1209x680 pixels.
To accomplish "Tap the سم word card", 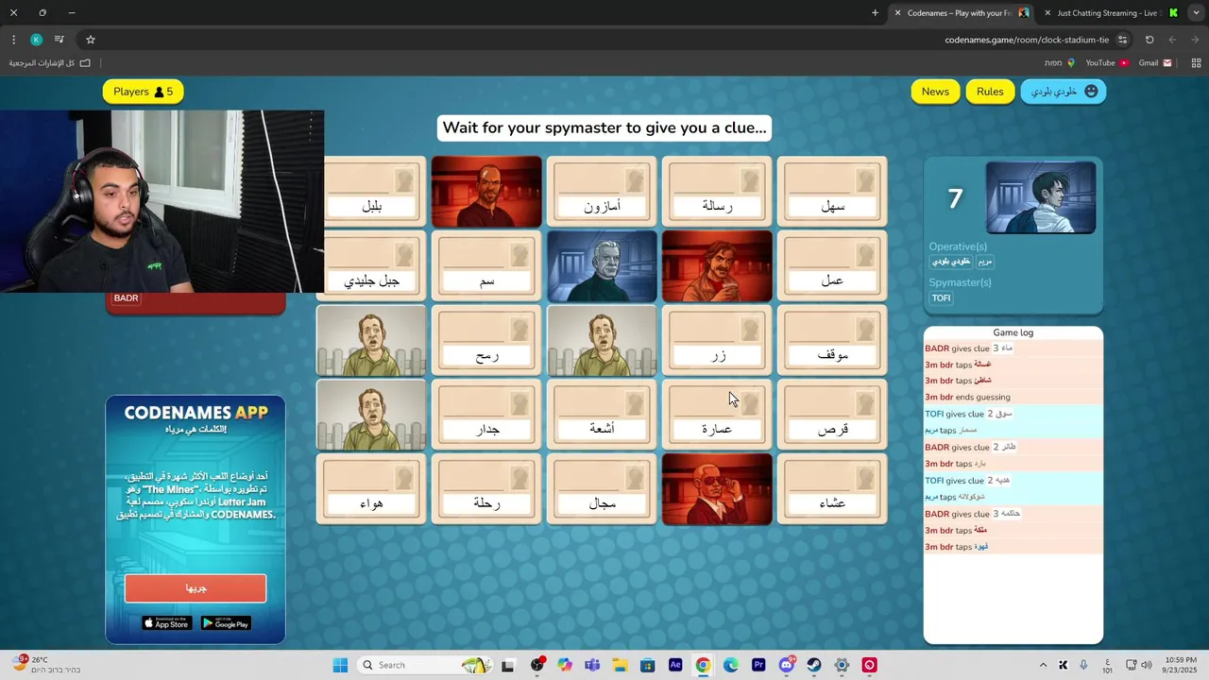I will [x=486, y=266].
